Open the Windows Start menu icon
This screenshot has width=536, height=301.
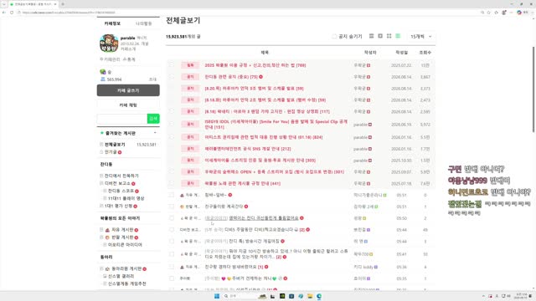pos(217,296)
